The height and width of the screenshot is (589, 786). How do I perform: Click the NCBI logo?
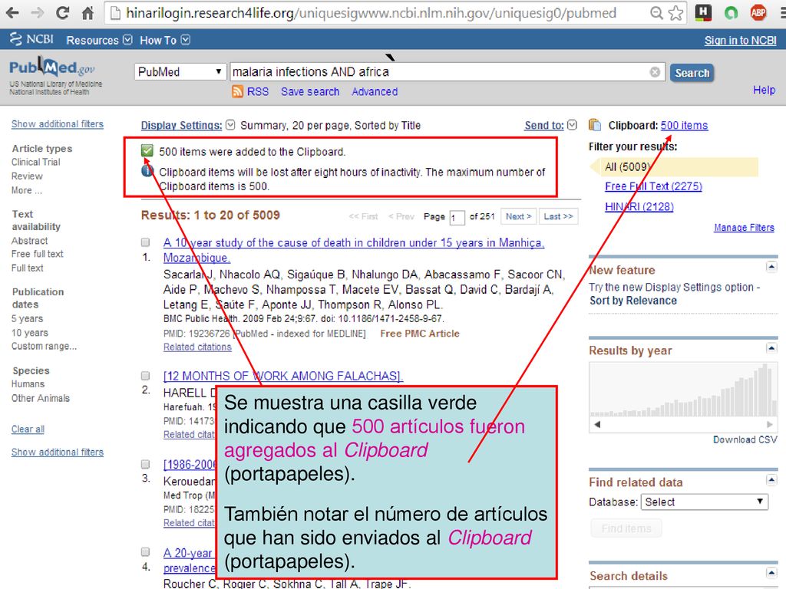31,40
